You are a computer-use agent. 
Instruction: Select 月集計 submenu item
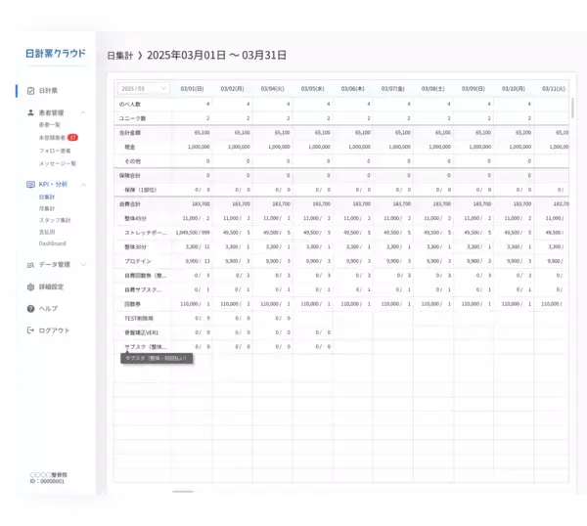click(x=47, y=208)
